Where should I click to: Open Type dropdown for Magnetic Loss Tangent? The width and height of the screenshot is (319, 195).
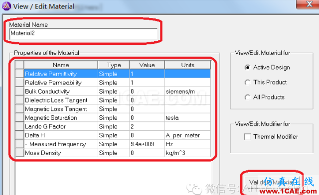point(114,109)
